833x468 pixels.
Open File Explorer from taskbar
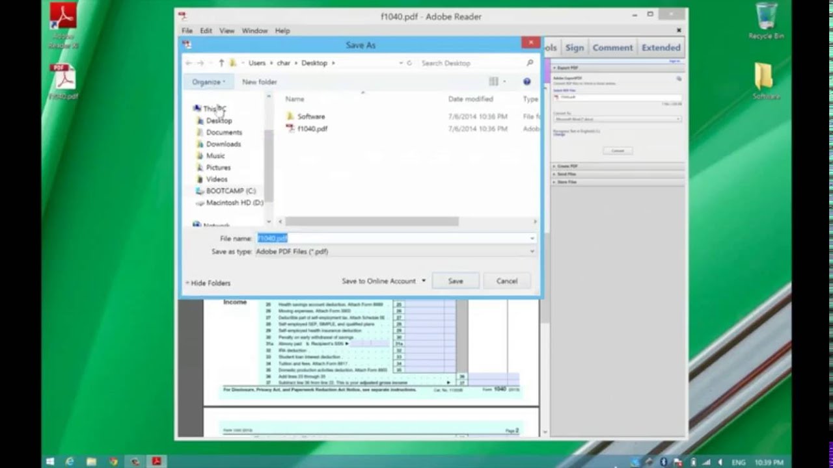tap(92, 461)
